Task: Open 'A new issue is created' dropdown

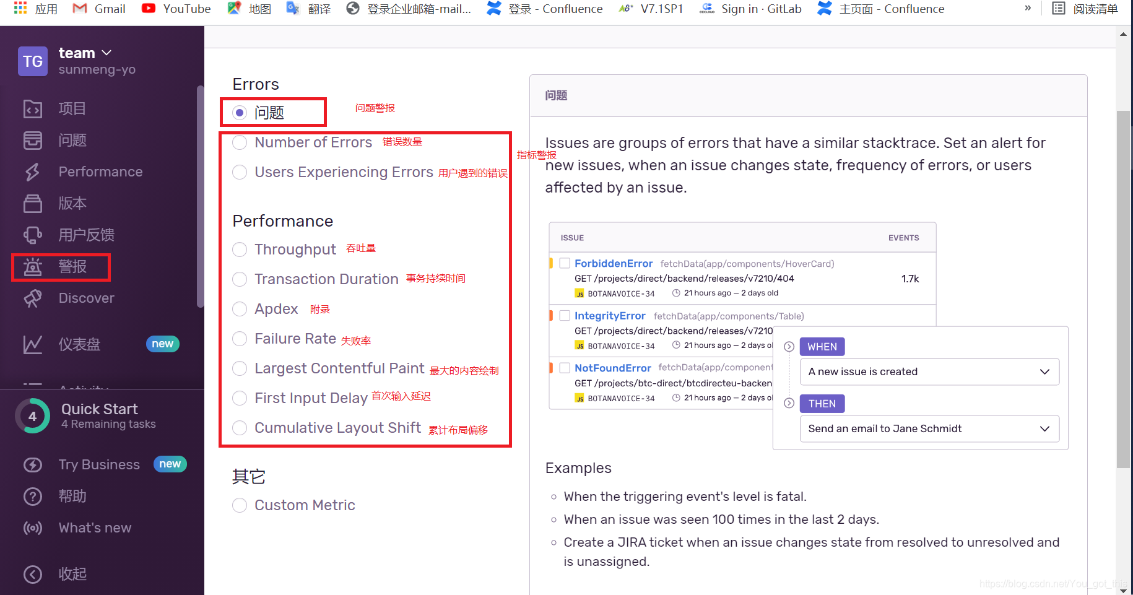Action: tap(929, 371)
